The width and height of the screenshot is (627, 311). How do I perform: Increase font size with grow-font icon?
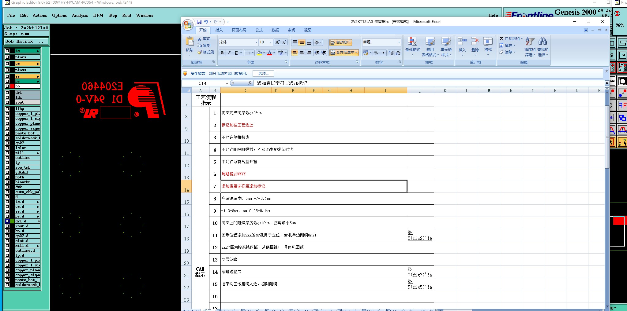(277, 42)
